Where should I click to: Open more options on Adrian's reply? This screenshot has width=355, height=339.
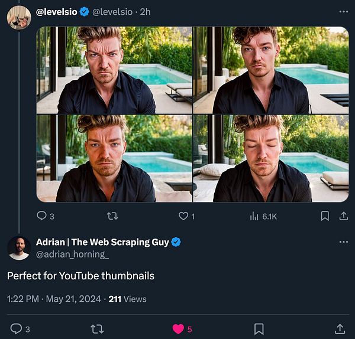343,242
